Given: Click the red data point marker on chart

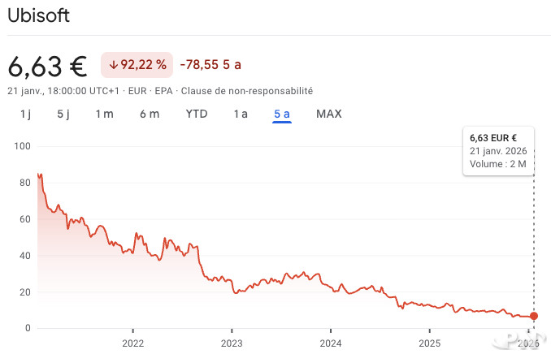Looking at the screenshot, I should coord(534,316).
